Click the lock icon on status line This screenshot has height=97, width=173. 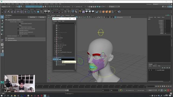click(x=43, y=6)
